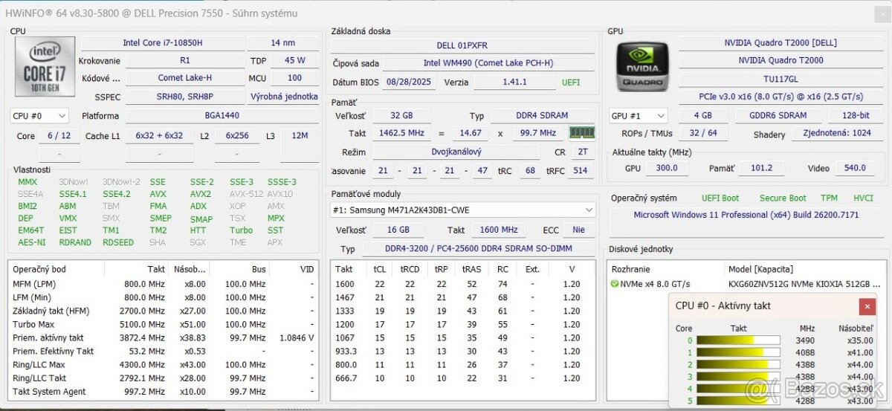This screenshot has width=892, height=411.
Task: Click the Secure Boot indicator
Action: [x=783, y=198]
